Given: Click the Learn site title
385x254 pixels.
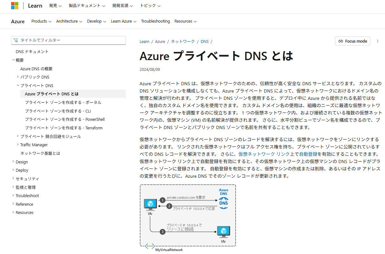Looking at the screenshot, I should pos(35,6).
